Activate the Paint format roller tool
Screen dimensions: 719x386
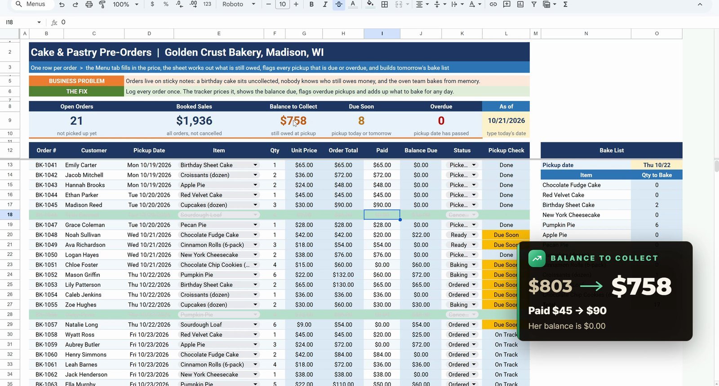click(x=102, y=4)
